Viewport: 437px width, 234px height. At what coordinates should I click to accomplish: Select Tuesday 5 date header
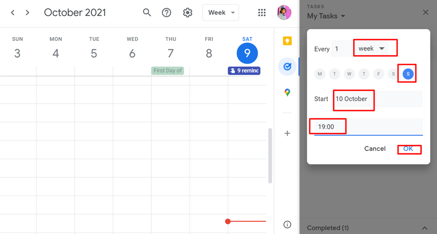point(94,53)
